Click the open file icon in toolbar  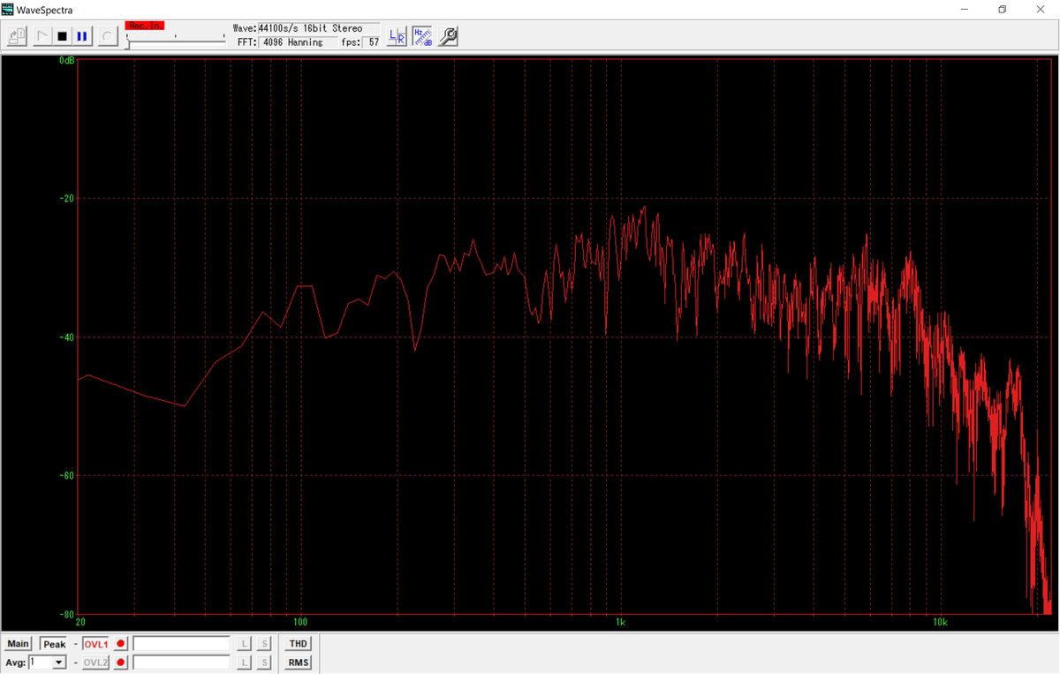coord(18,36)
